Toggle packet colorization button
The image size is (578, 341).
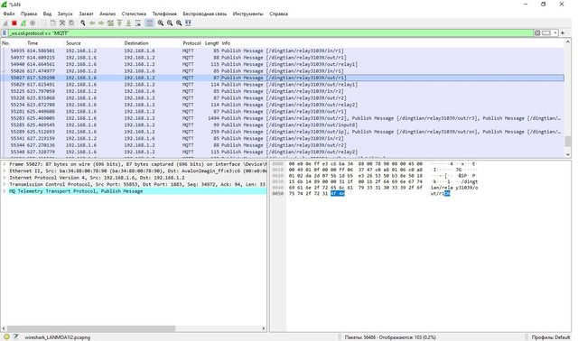[149, 23]
